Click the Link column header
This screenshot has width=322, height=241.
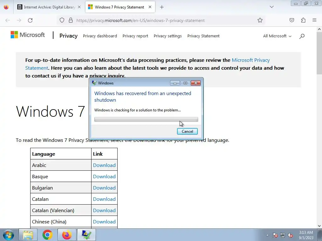[x=104, y=154]
